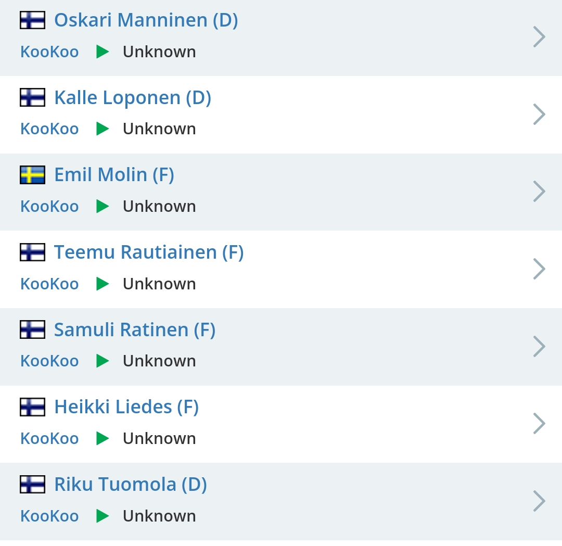
Task: Open KooKoo team link under Heikki Liedes
Action: (49, 439)
